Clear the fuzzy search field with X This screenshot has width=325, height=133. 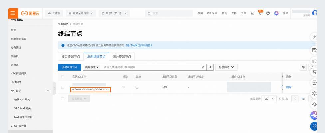[x=203, y=67]
